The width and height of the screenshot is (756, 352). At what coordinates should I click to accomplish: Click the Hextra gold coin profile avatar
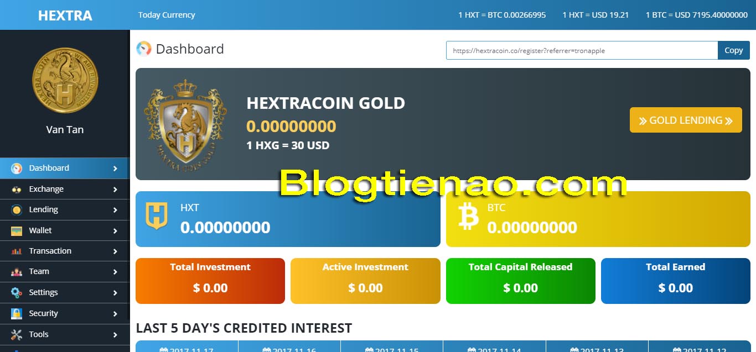click(x=65, y=80)
